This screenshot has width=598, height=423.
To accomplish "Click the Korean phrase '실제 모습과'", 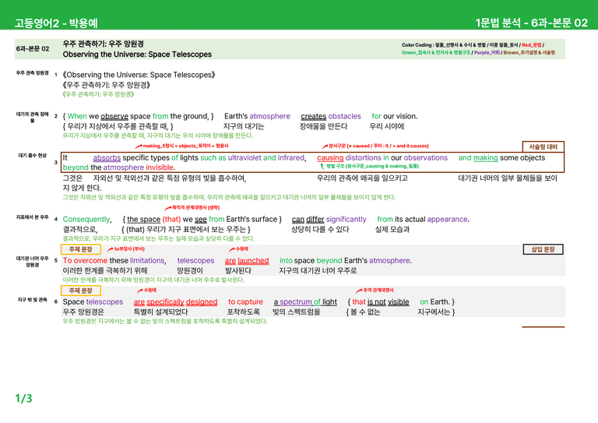I will pyautogui.click(x=392, y=230).
